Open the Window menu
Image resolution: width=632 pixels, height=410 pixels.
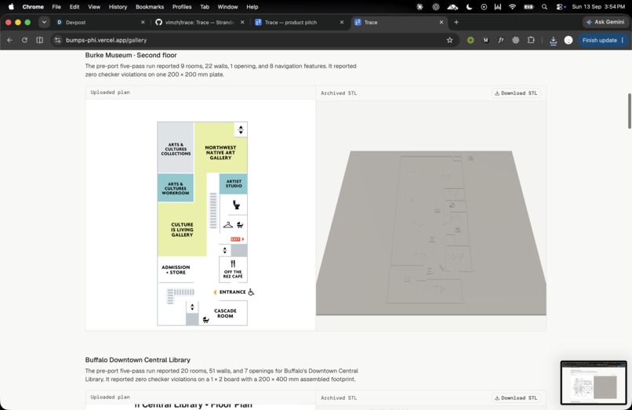227,7
